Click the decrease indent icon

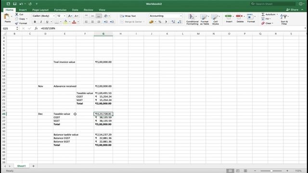pos(106,22)
